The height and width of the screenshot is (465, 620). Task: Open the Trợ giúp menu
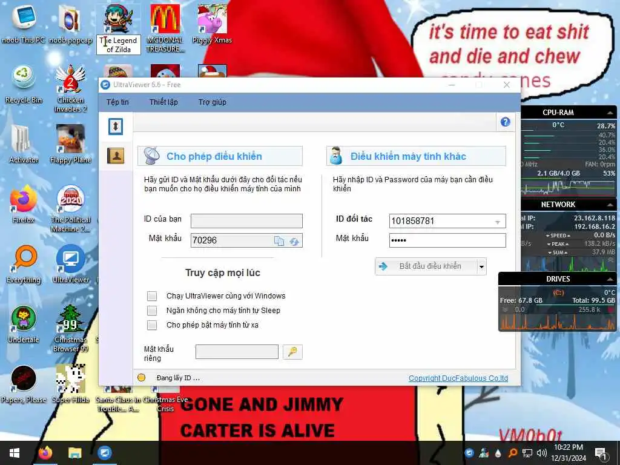(x=213, y=102)
